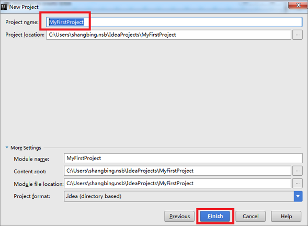Image resolution: width=308 pixels, height=226 pixels.
Task: Click the Module name label
Action: click(x=31, y=159)
